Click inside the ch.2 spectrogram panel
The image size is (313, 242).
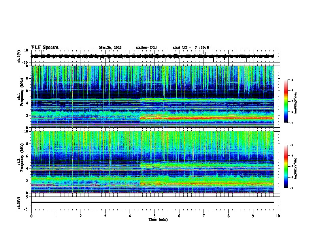pos(153,162)
